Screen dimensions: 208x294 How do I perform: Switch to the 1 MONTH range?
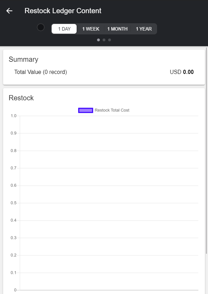pos(118,29)
